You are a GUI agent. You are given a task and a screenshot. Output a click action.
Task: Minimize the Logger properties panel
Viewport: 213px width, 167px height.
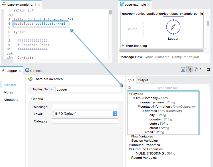coord(202,68)
